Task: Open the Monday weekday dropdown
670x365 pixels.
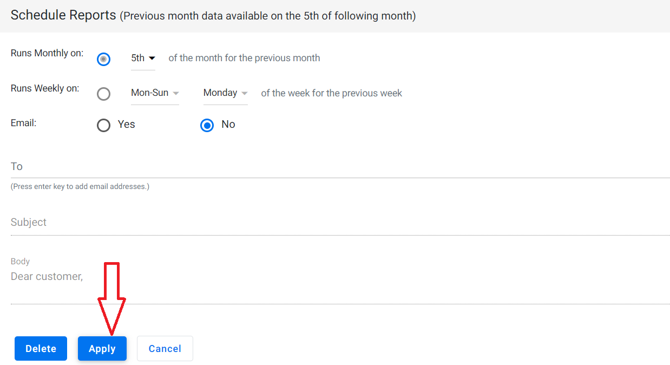Action: [226, 93]
